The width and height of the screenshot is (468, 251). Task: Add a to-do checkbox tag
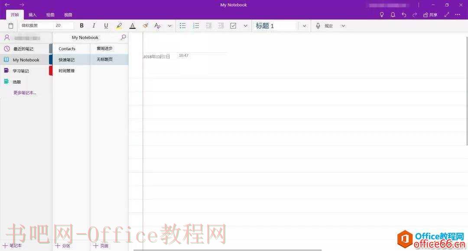[x=233, y=26]
